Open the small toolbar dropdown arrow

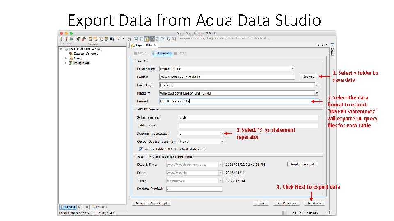[123, 39]
